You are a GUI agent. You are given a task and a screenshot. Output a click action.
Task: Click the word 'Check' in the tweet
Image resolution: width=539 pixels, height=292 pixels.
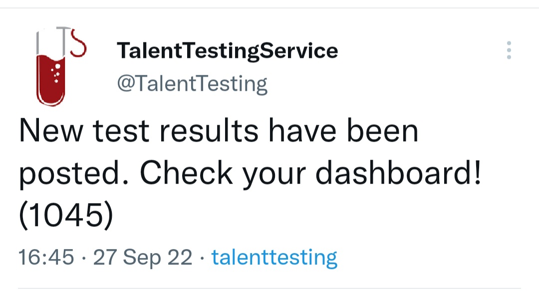pyautogui.click(x=186, y=173)
